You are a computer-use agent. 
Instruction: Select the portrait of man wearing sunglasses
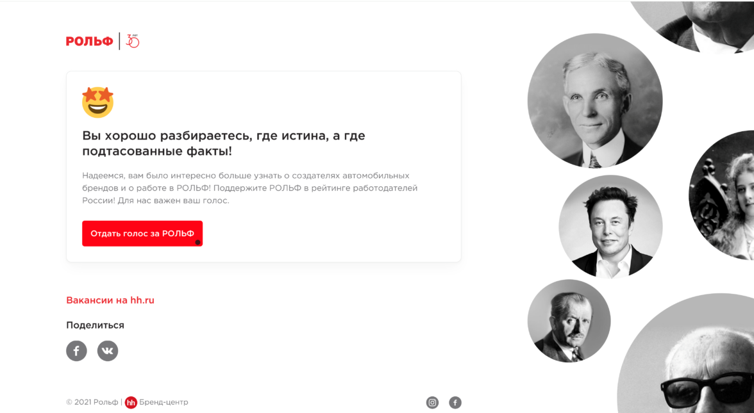(687, 355)
